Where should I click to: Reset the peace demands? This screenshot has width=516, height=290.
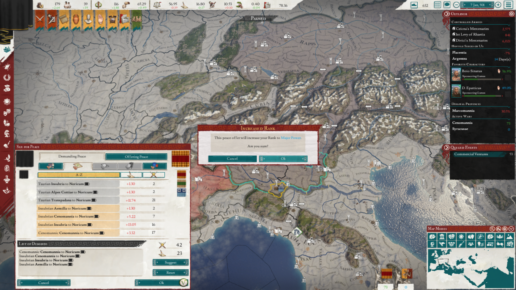click(x=170, y=273)
